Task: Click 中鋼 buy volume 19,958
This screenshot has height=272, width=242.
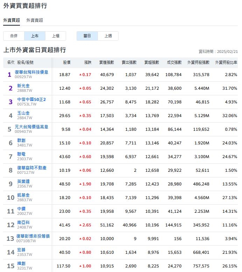Action: 107,211
